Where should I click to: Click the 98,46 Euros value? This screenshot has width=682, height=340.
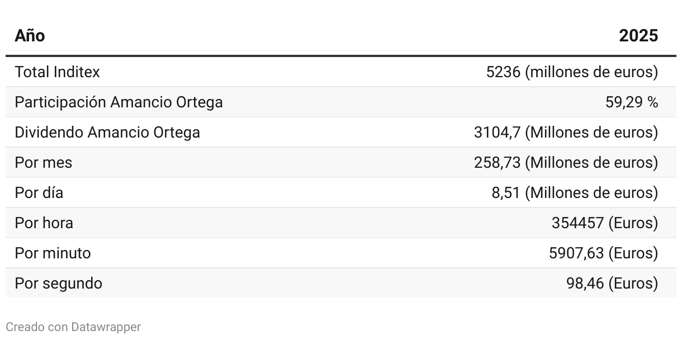click(612, 284)
